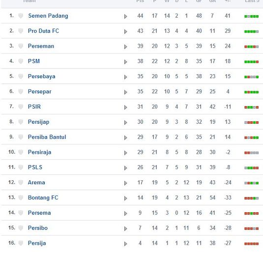This screenshot has height=254, width=263.
Task: Open the Persijap team page
Action: (x=38, y=122)
